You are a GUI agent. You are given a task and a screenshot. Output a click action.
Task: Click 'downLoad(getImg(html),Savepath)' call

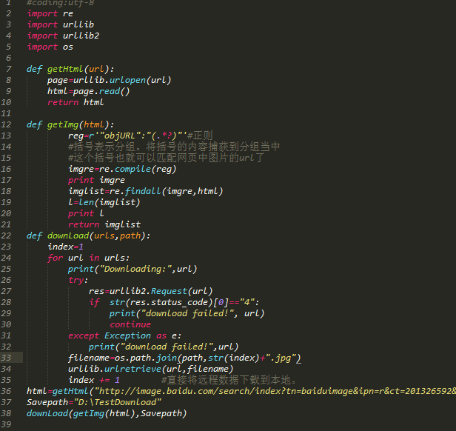pyautogui.click(x=107, y=413)
